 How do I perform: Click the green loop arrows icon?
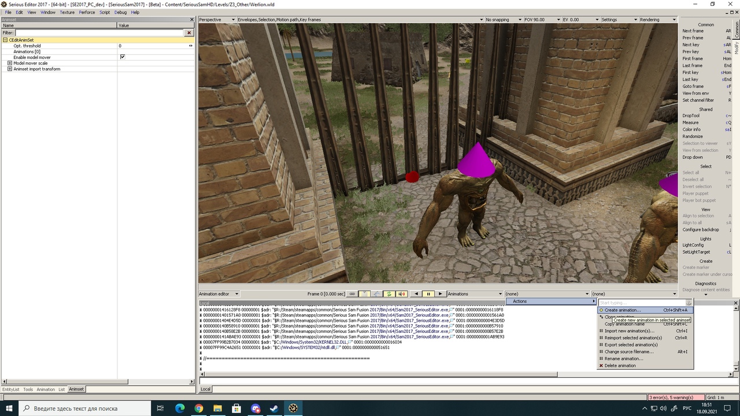pos(389,294)
